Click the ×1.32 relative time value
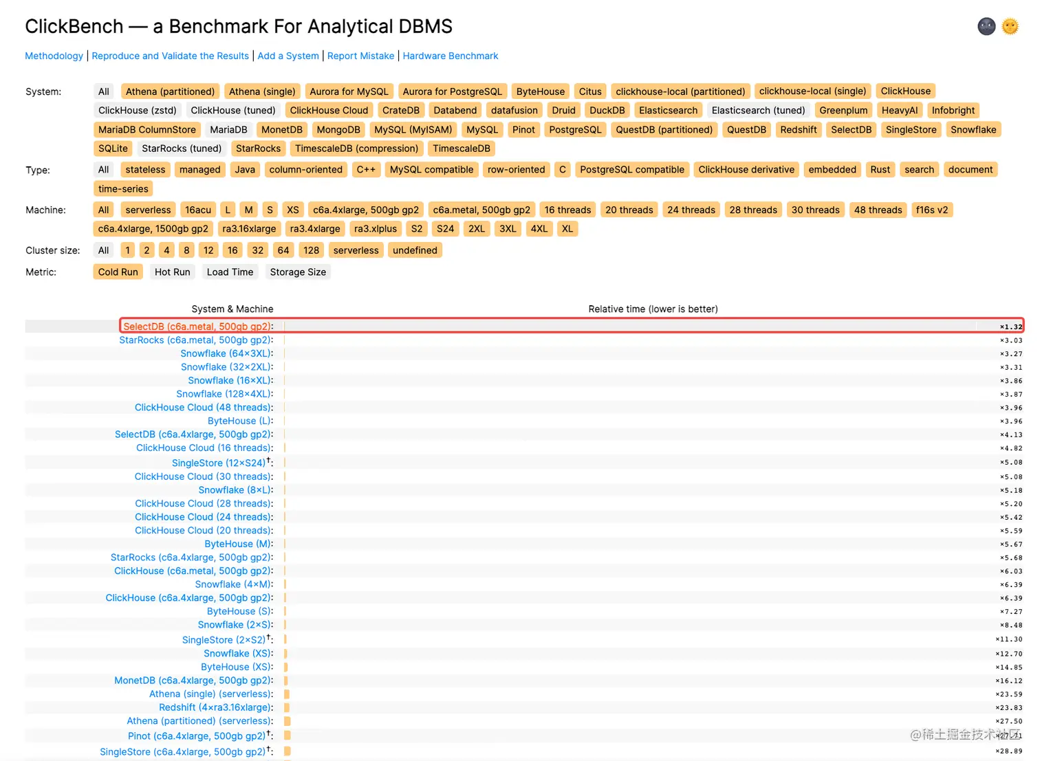Viewport: 1040px width, 761px height. (1010, 327)
